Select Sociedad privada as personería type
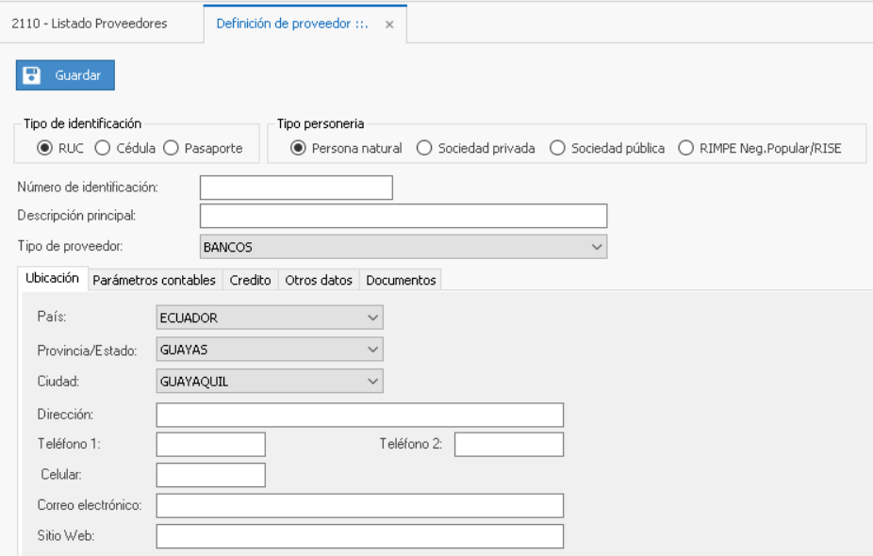Image resolution: width=873 pixels, height=556 pixels. click(x=424, y=148)
